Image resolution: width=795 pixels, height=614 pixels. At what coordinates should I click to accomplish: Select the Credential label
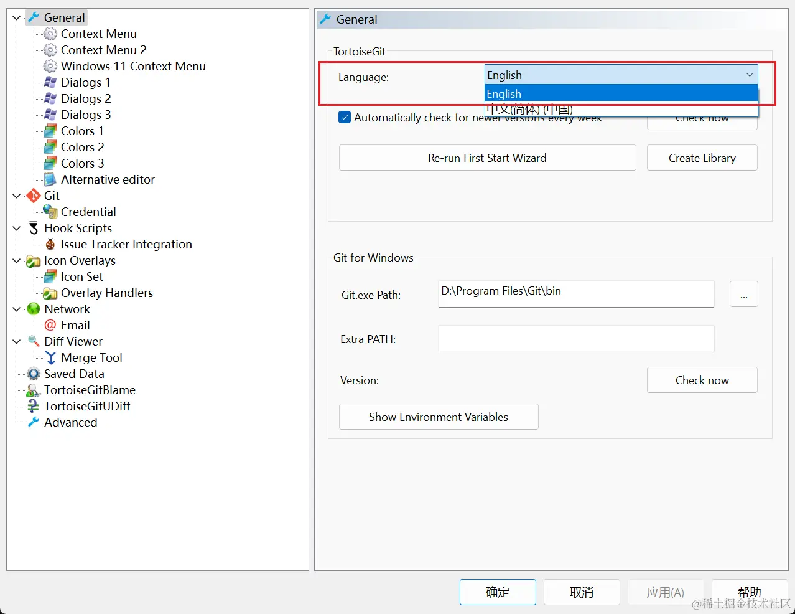click(88, 212)
